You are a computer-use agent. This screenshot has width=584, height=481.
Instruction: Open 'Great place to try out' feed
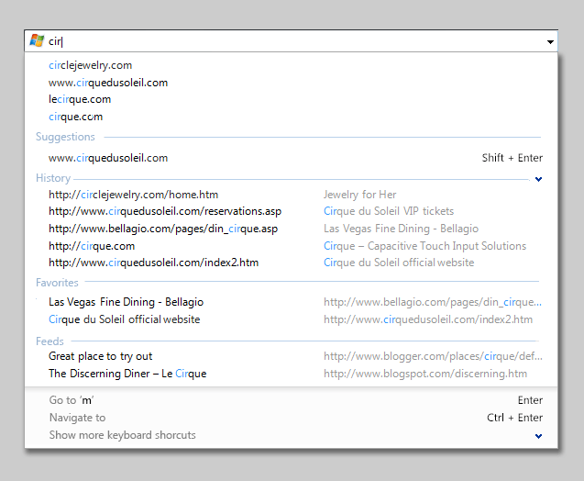[x=101, y=356]
